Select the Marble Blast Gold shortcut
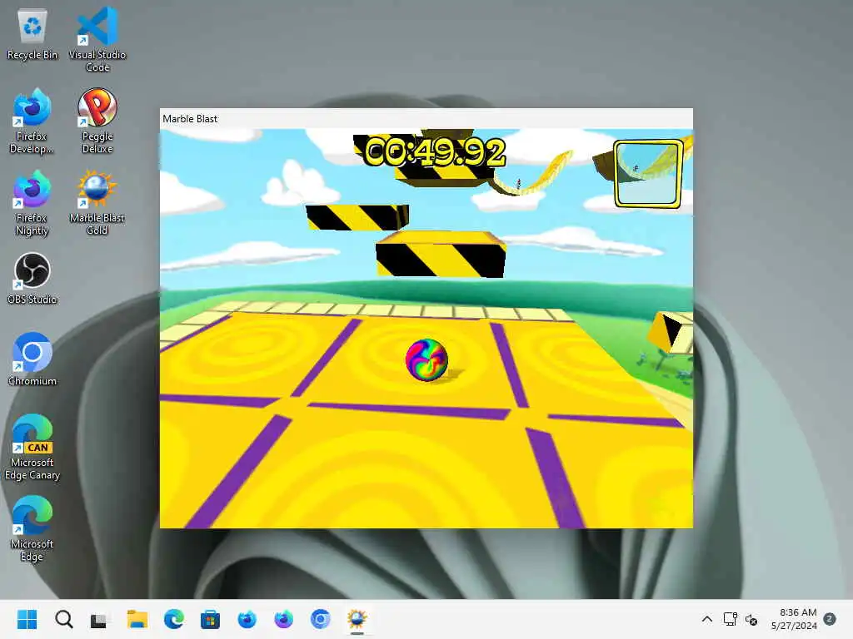853x639 pixels. click(97, 202)
